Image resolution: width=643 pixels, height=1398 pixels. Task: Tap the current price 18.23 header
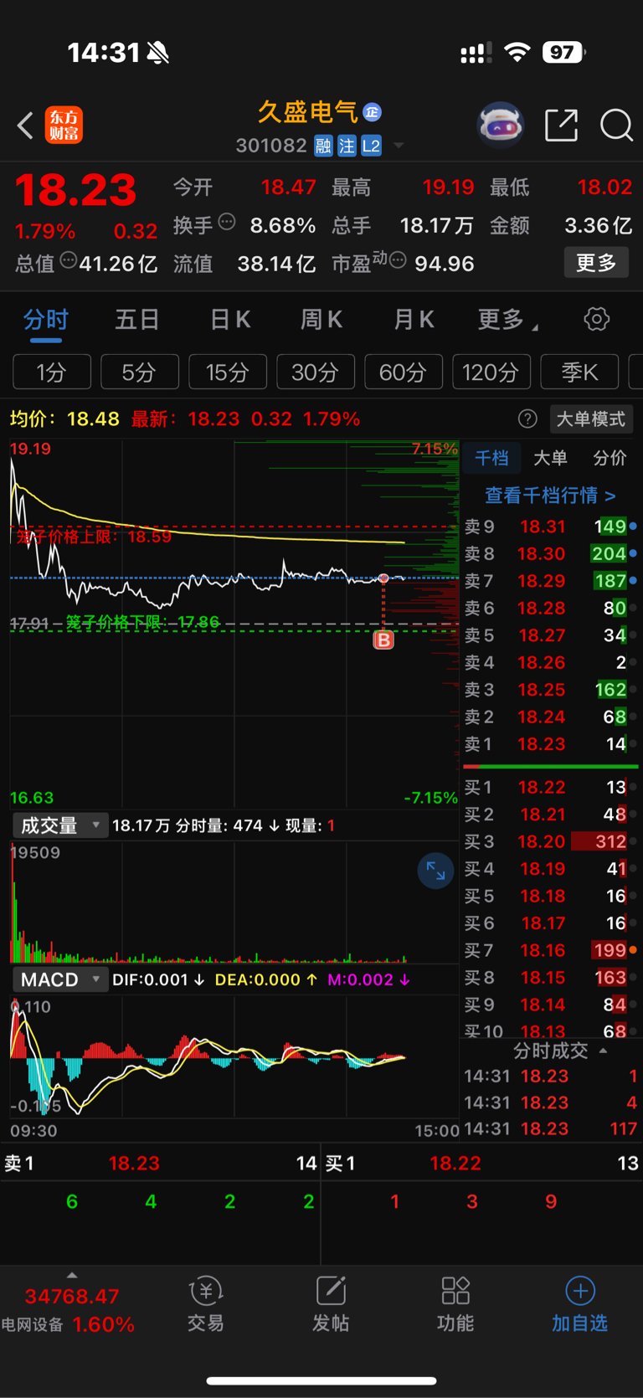point(75,189)
